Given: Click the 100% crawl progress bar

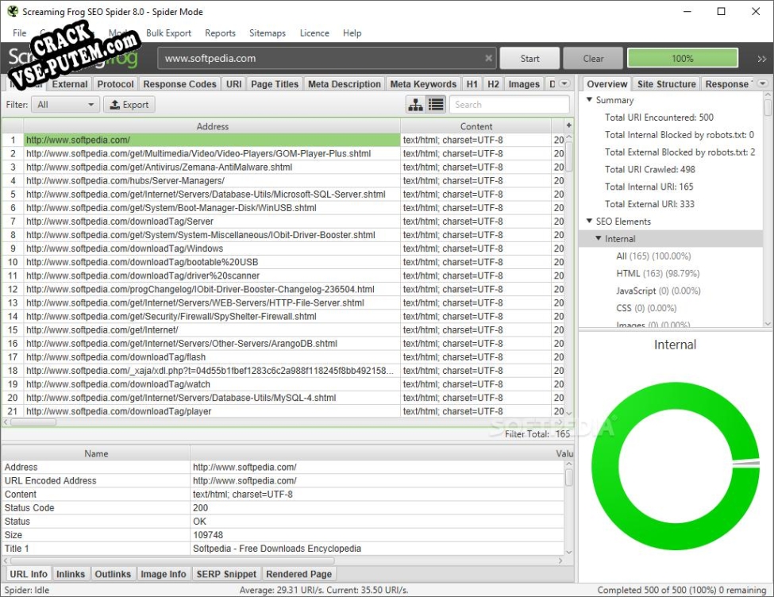Looking at the screenshot, I should point(683,58).
